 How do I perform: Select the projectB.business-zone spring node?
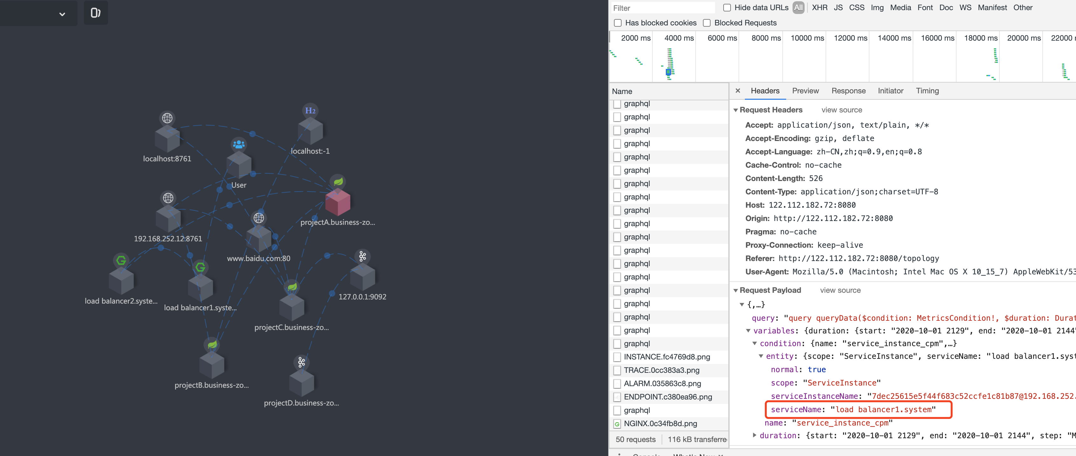point(212,365)
